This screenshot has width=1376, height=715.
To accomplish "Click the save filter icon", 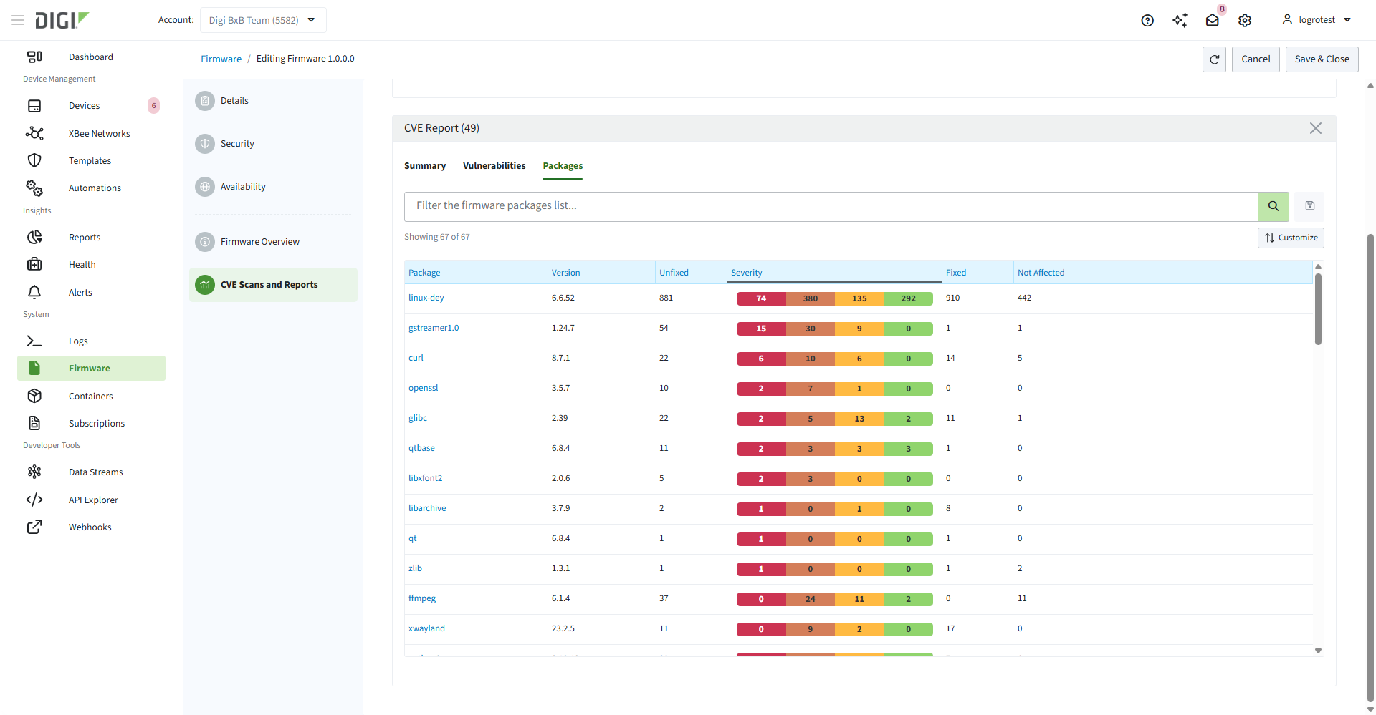I will pyautogui.click(x=1310, y=206).
